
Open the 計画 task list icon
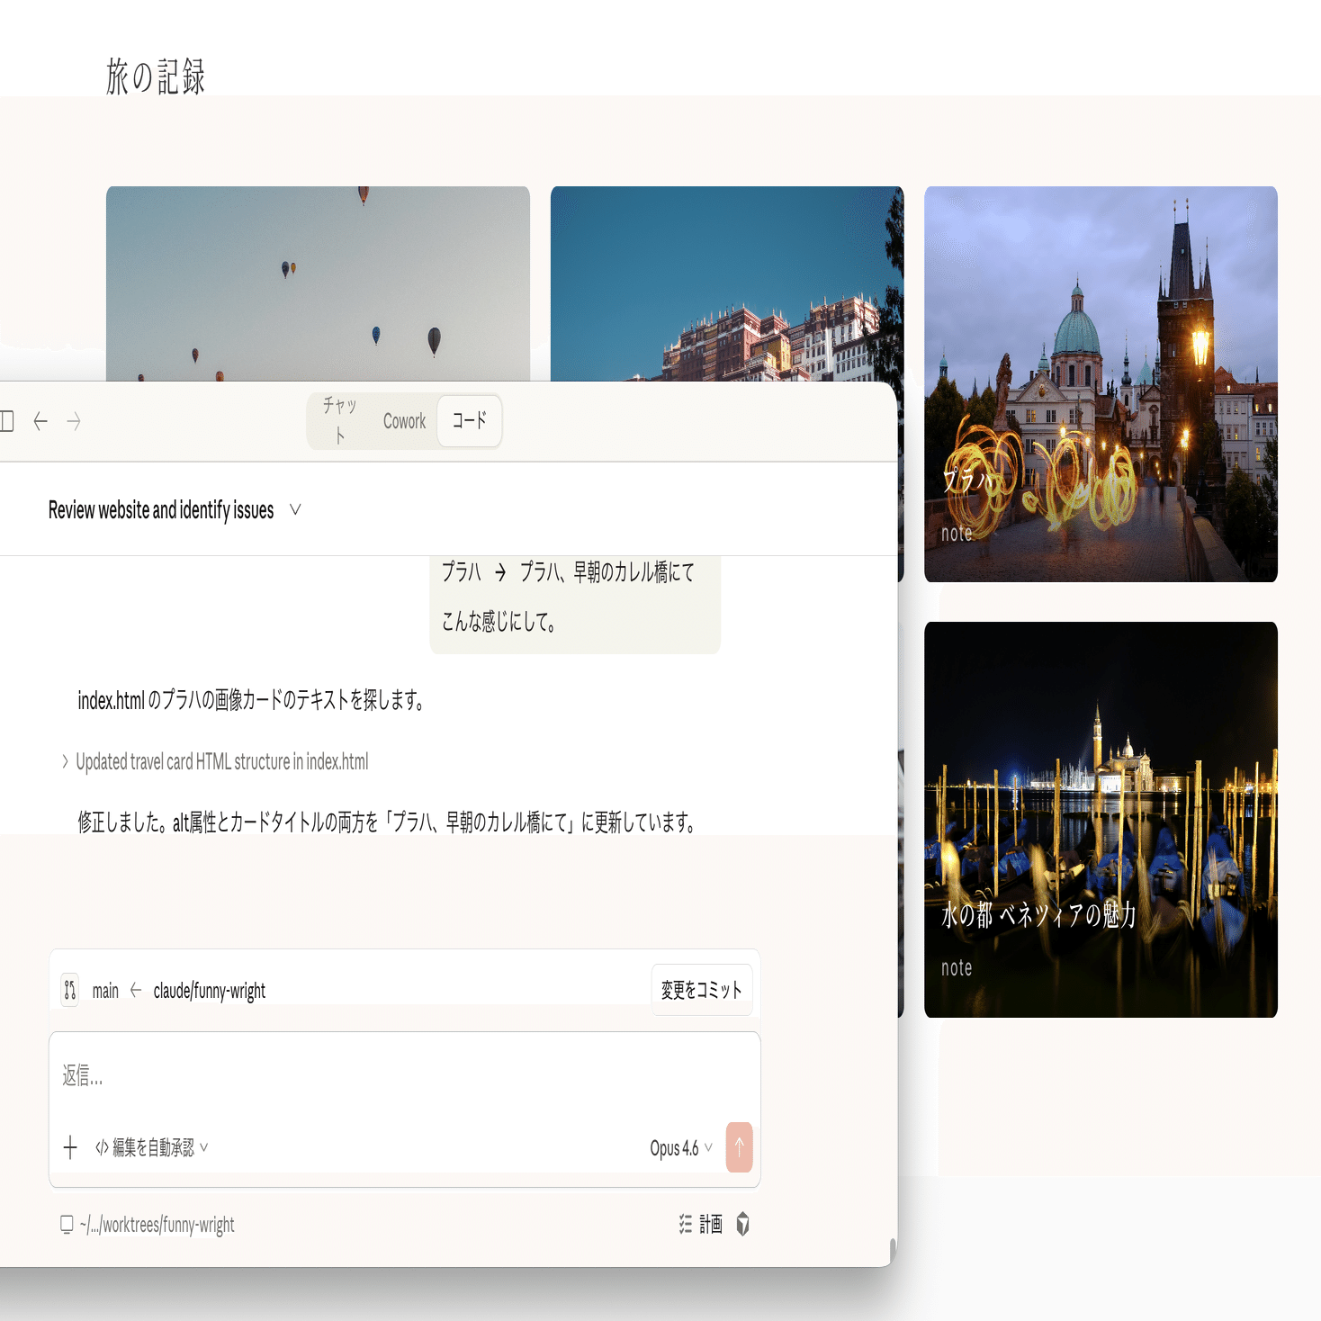pyautogui.click(x=685, y=1225)
